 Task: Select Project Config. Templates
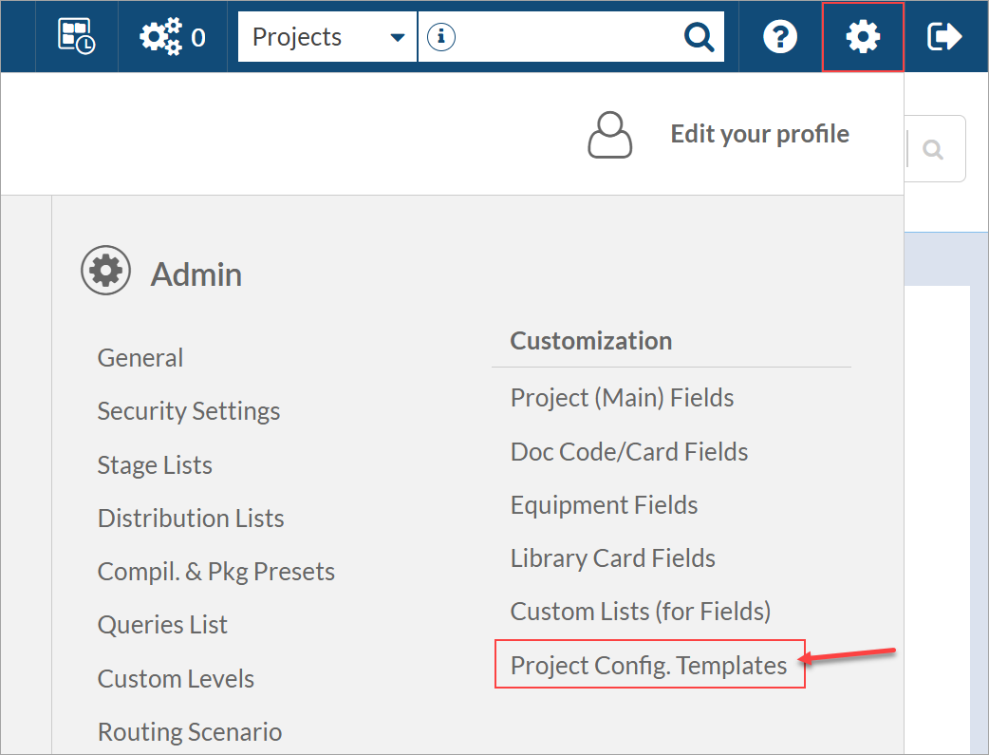(x=649, y=666)
